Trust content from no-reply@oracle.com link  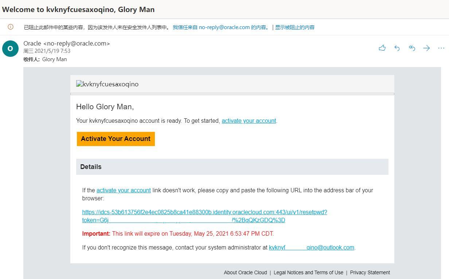(x=221, y=27)
